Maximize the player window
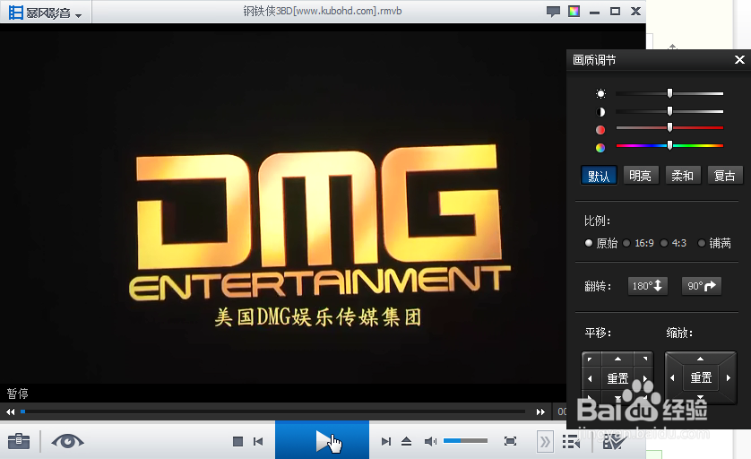 [x=615, y=11]
